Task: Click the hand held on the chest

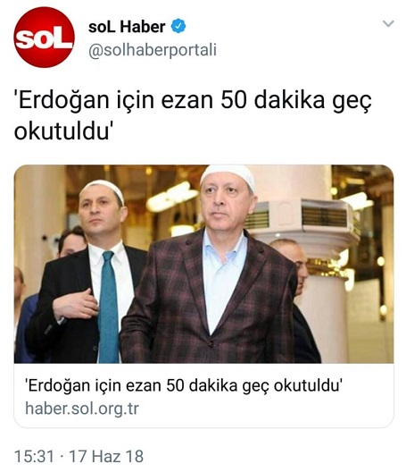Action: click(76, 304)
